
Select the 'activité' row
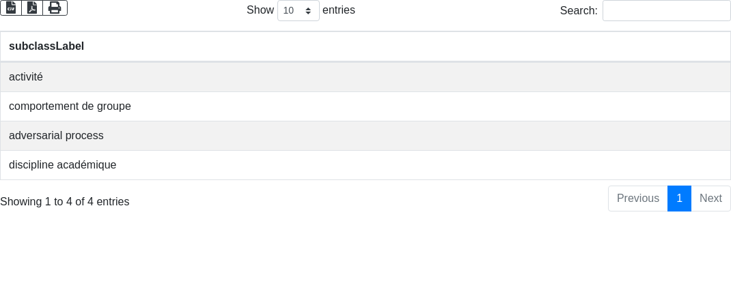(26, 77)
